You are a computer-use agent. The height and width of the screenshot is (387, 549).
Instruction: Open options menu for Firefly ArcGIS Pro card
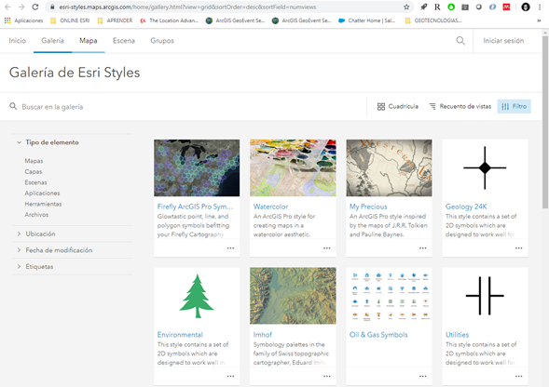pyautogui.click(x=230, y=247)
